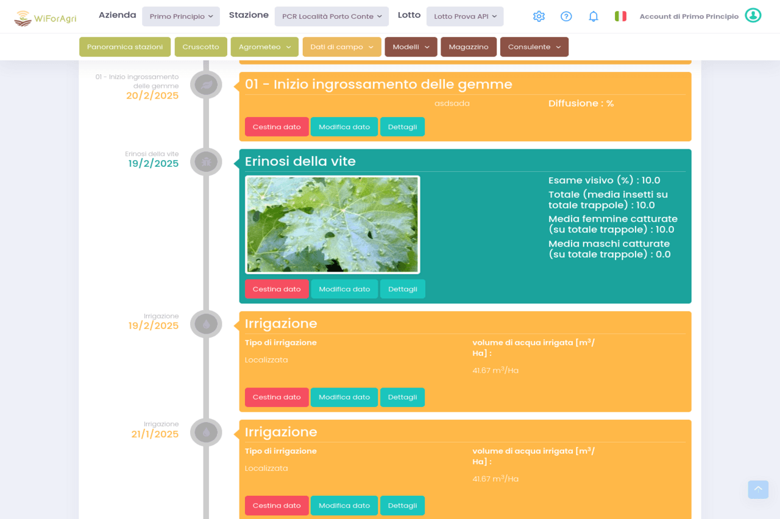Click the scroll-to-top arrow button
Image resolution: width=780 pixels, height=519 pixels.
pos(758,489)
